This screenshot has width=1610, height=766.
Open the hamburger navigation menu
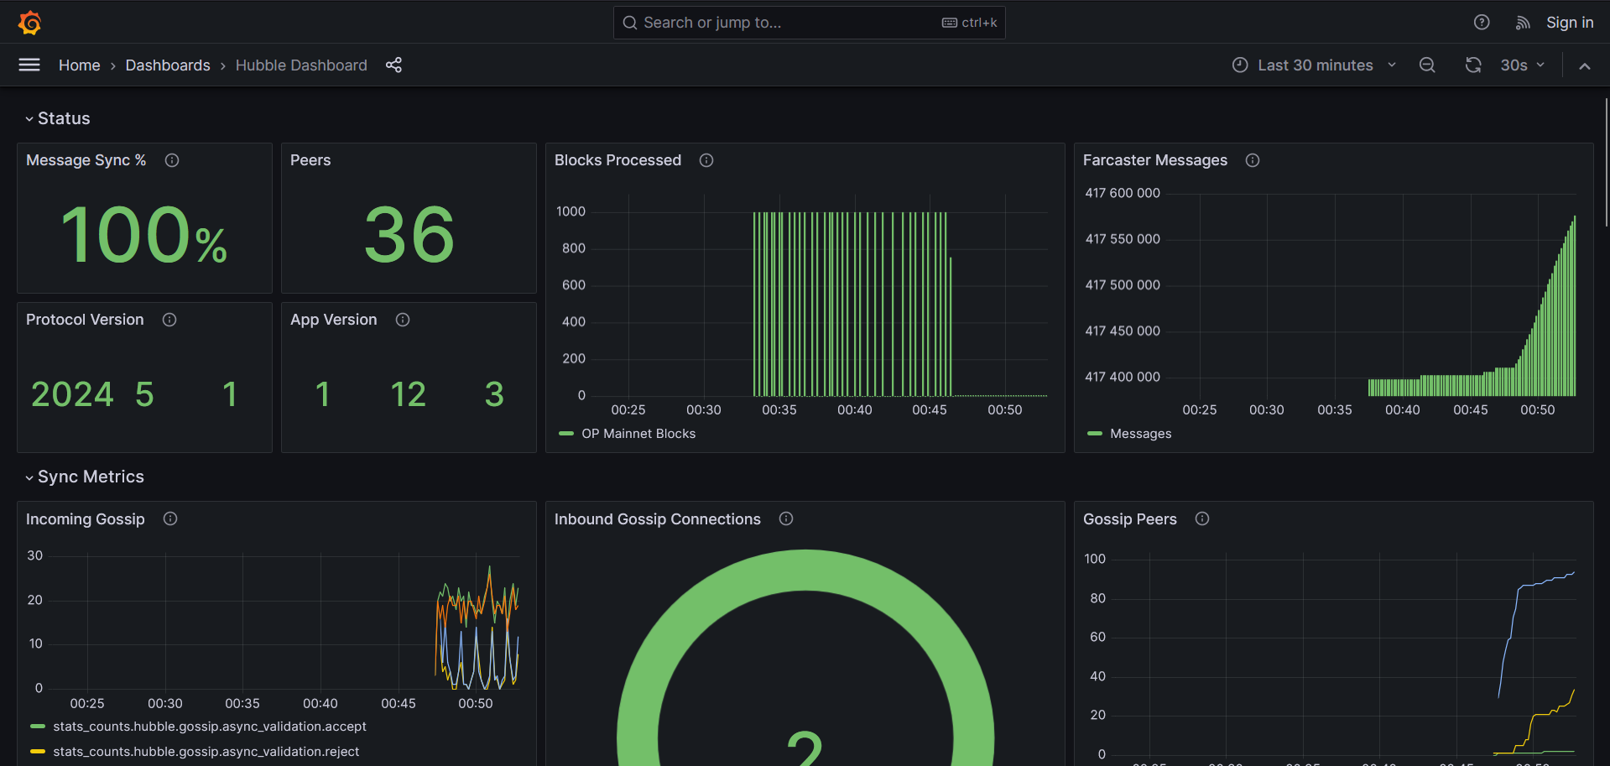coord(29,65)
